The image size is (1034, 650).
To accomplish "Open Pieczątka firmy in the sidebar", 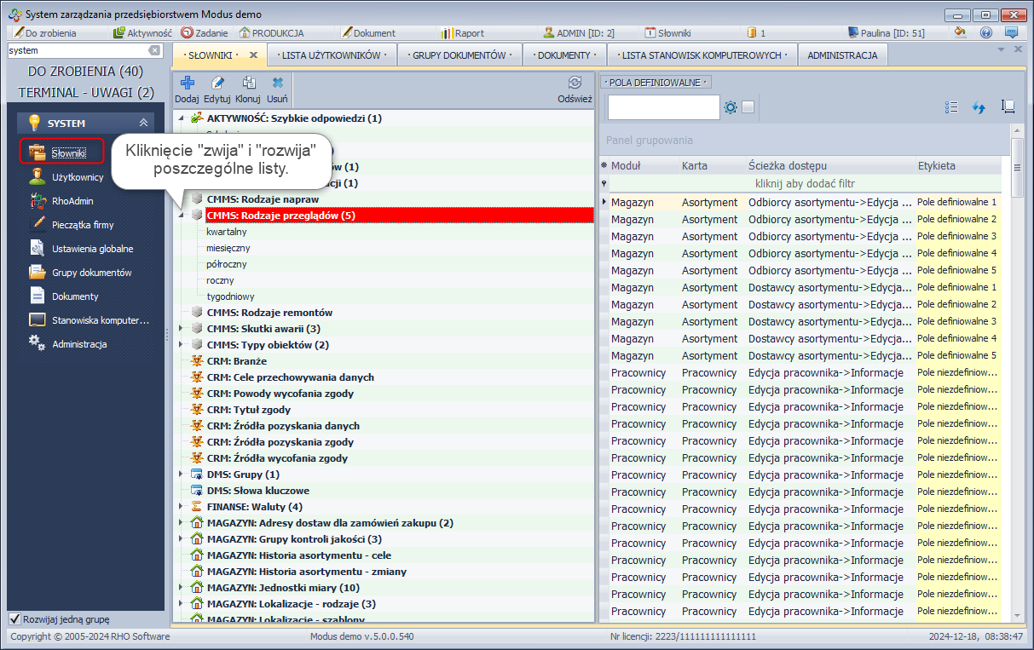I will coord(83,225).
